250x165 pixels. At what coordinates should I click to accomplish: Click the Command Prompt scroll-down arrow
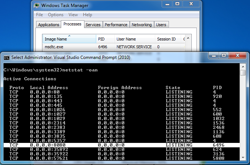pos(243,158)
